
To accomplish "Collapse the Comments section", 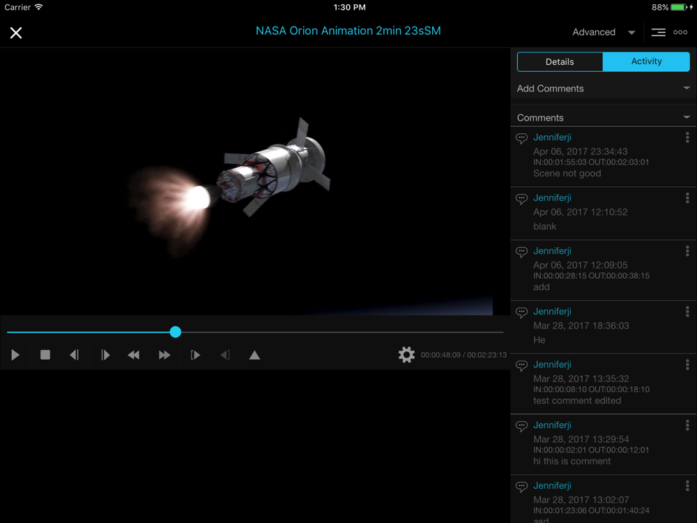I will coord(603,117).
